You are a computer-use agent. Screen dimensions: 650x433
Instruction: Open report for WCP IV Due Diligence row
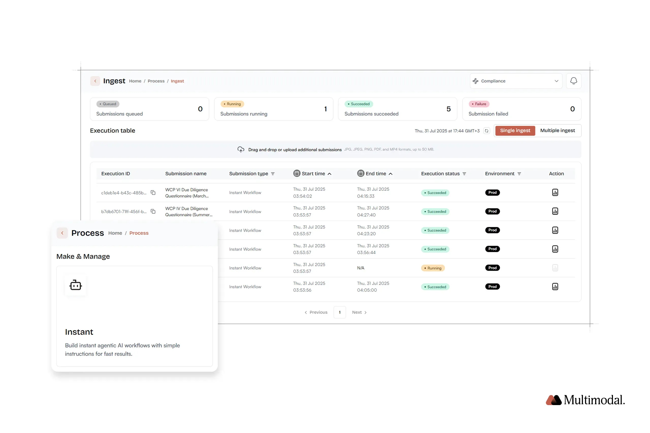(555, 211)
